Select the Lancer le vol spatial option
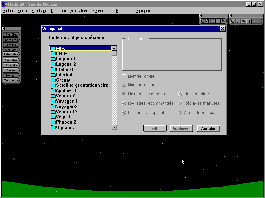 click(124, 113)
